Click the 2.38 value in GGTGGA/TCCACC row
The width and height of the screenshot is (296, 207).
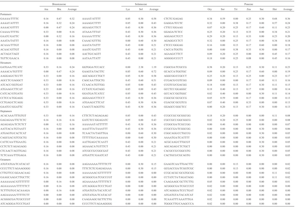tap(141, 67)
